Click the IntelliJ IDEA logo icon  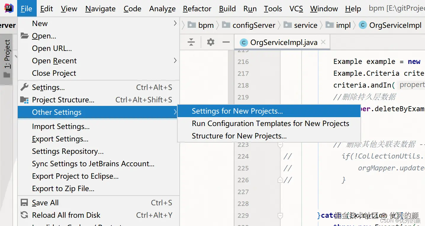pyautogui.click(x=9, y=8)
